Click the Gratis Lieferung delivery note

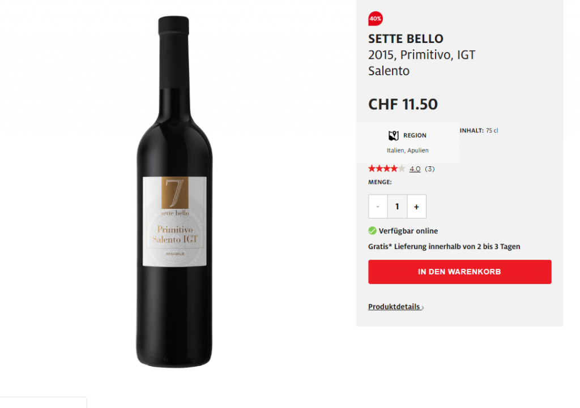coord(444,247)
